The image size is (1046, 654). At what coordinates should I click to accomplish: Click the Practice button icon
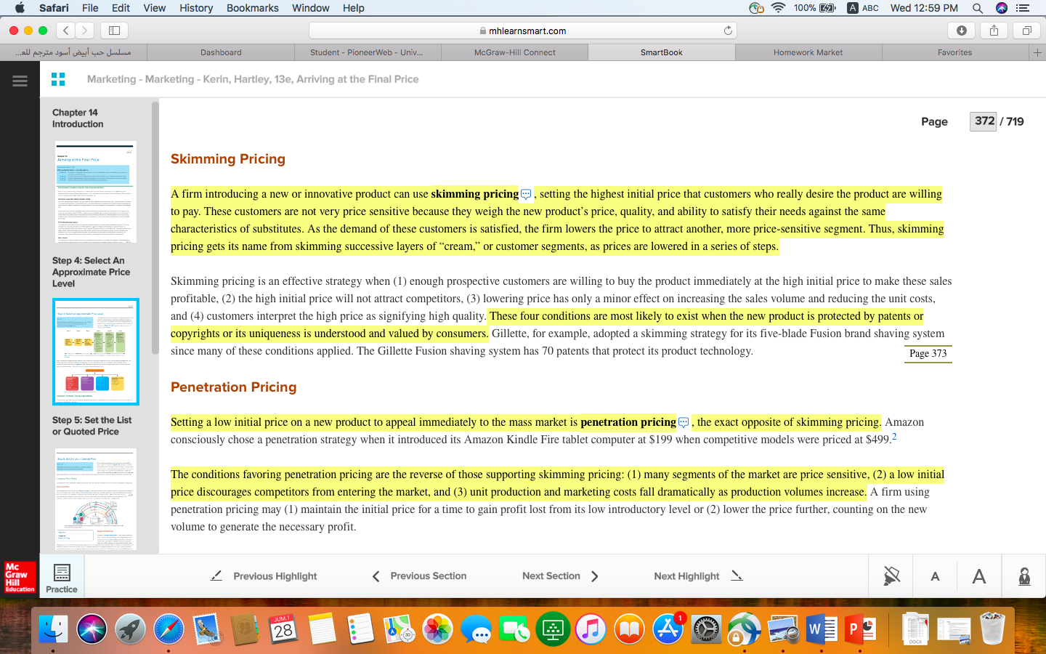pos(62,573)
